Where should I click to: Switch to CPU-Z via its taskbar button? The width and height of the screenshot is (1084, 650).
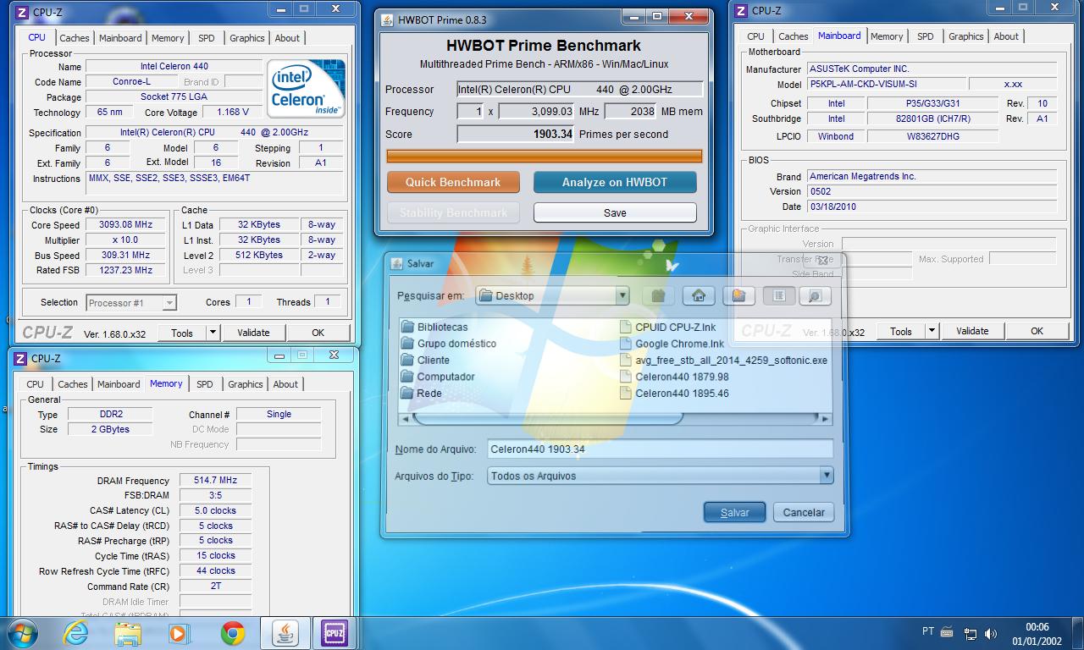(335, 633)
